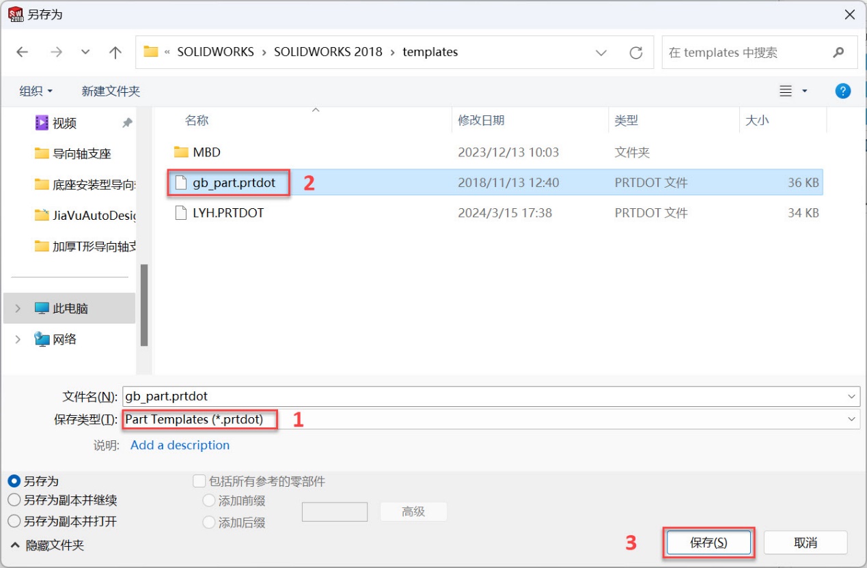Click templates breadcrumb in address bar
This screenshot has width=867, height=568.
430,52
